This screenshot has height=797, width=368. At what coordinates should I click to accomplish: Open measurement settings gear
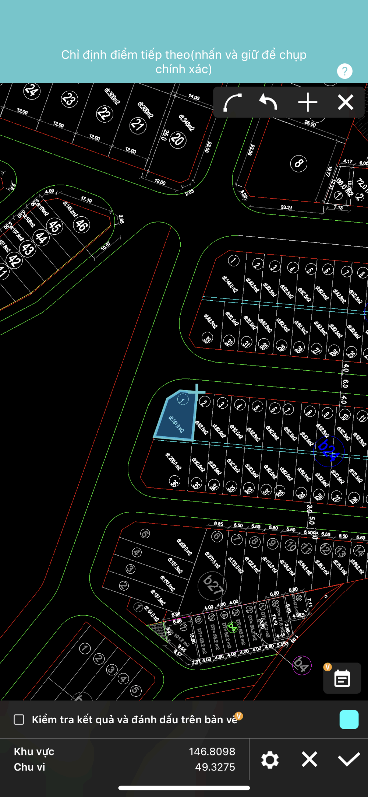(x=270, y=759)
